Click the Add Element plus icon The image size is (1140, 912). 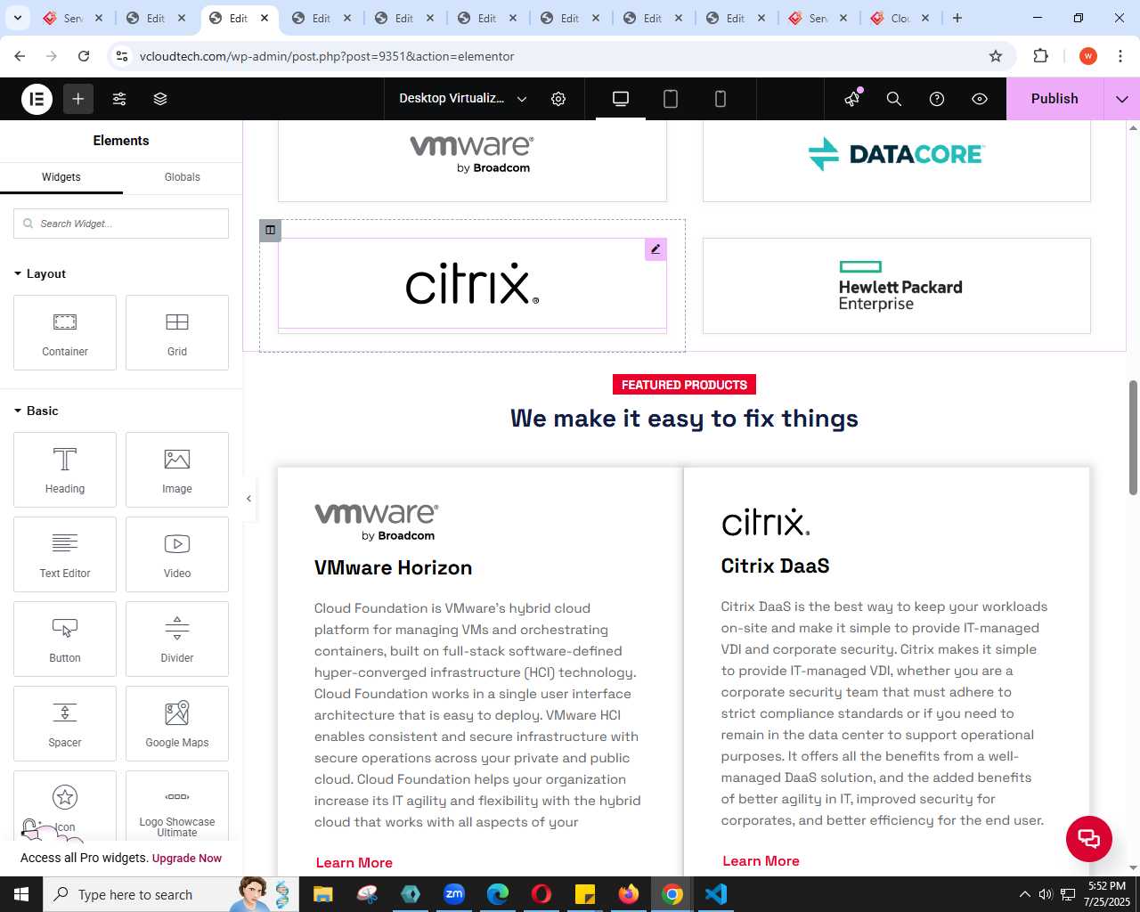click(x=78, y=99)
